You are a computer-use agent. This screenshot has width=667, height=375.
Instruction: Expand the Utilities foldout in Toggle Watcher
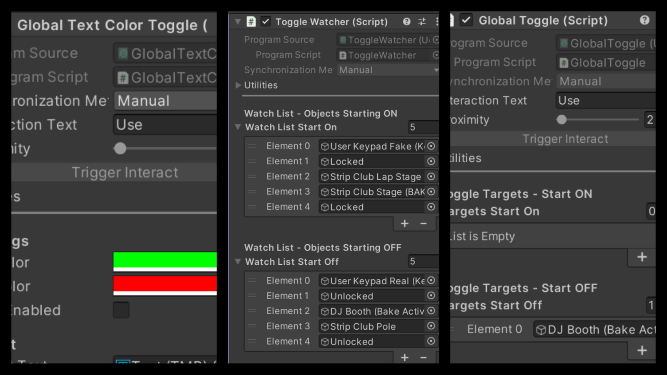(x=238, y=85)
